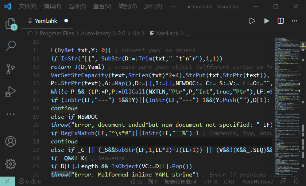Open More Actions menu in editor toolbar

click(294, 21)
